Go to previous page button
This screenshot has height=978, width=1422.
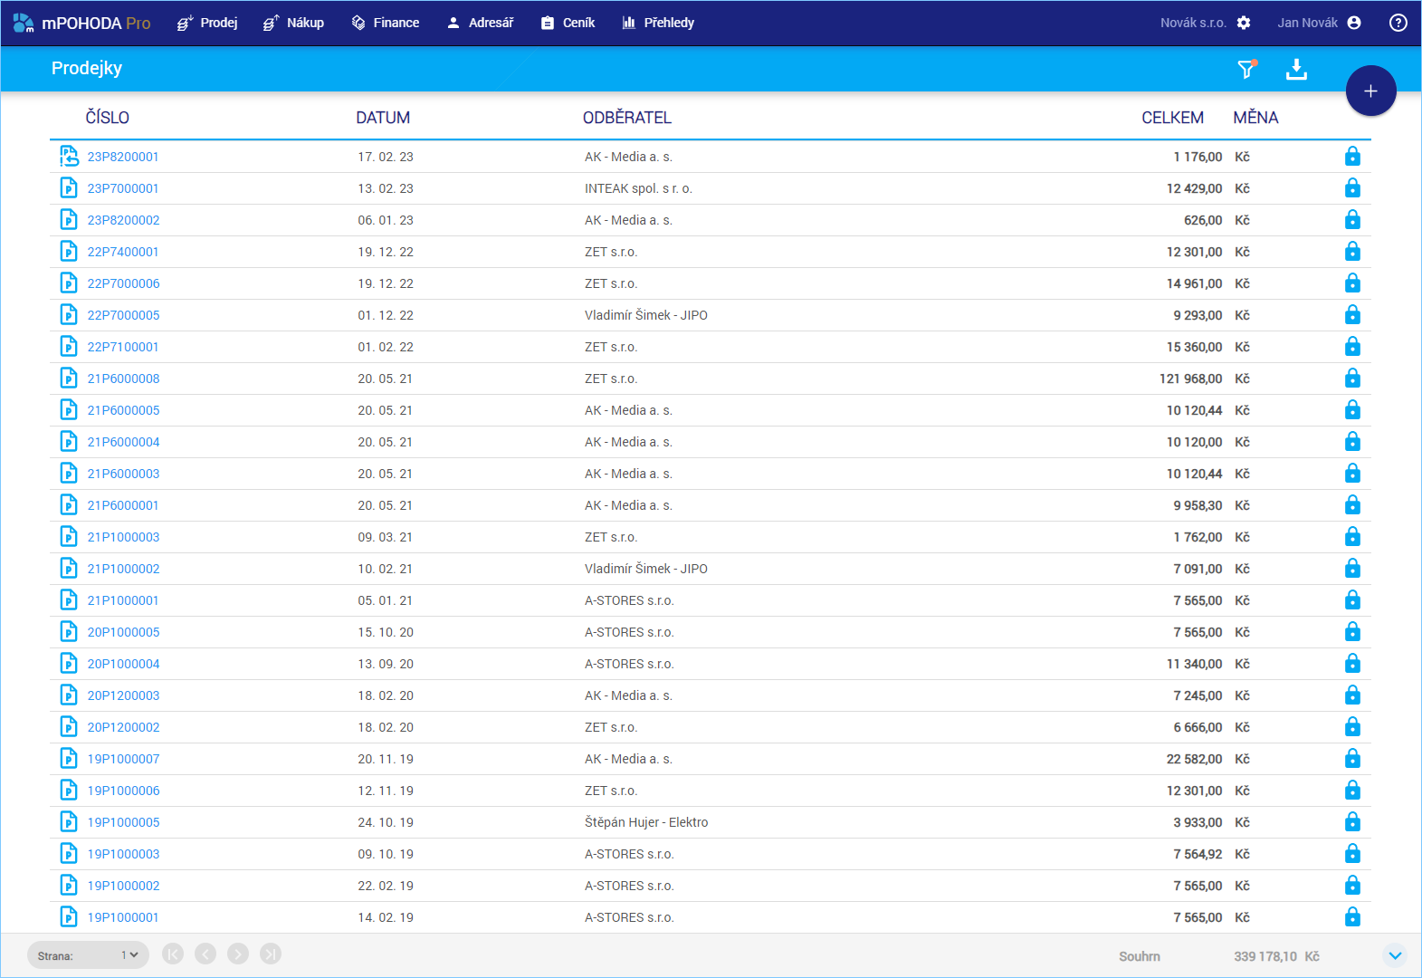click(x=205, y=954)
